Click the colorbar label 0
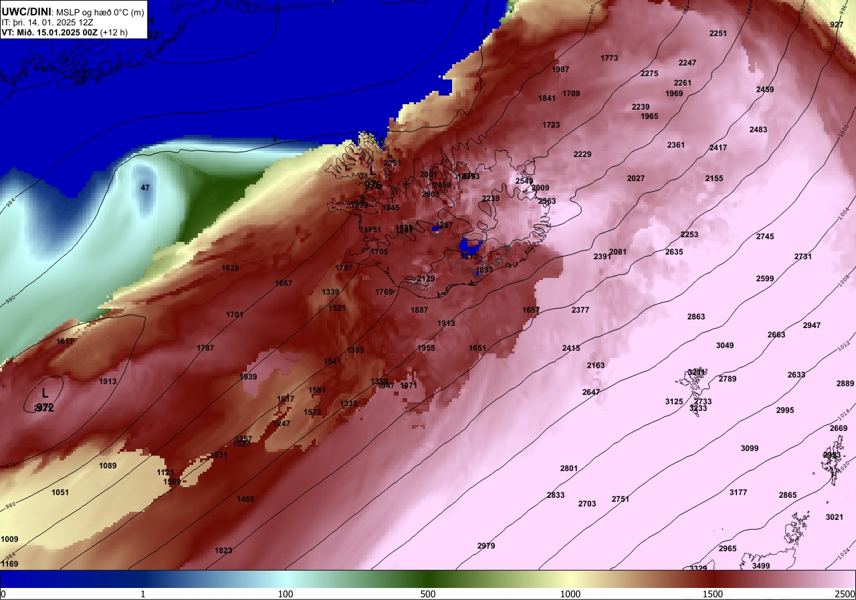Screen dimensions: 856x600 click(x=3, y=594)
